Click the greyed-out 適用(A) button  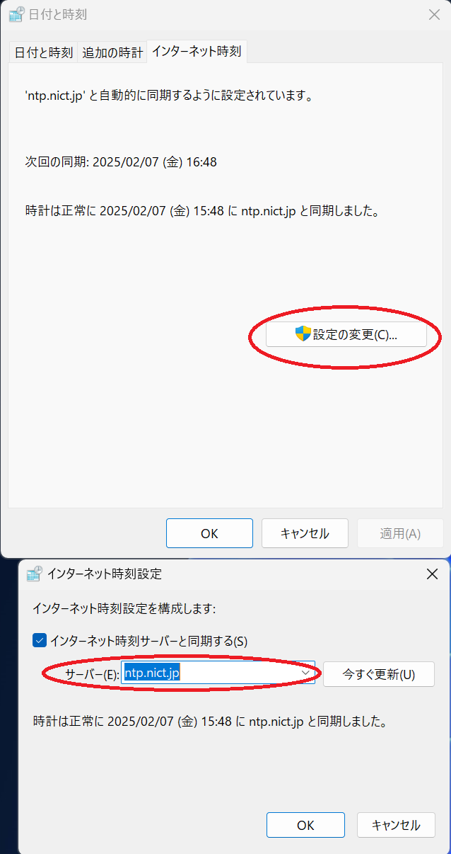click(x=400, y=533)
